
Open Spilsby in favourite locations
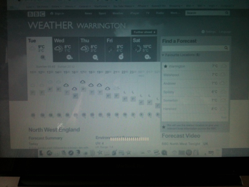pyautogui.click(x=169, y=92)
